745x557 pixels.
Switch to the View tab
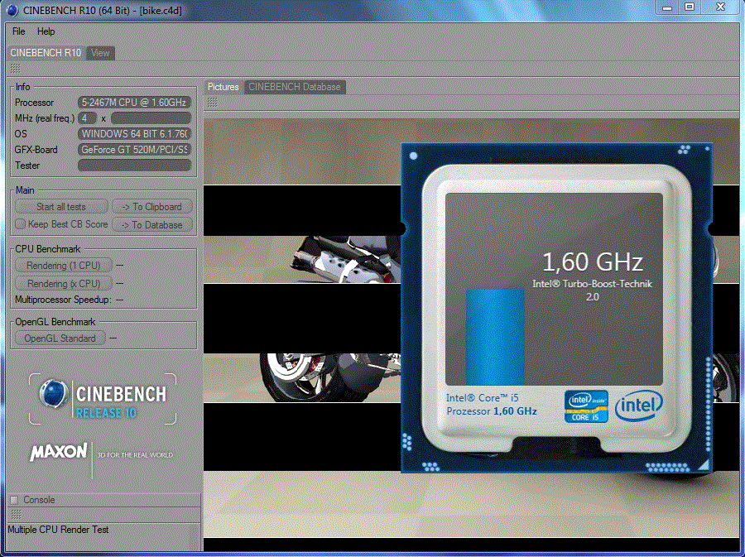click(x=100, y=53)
